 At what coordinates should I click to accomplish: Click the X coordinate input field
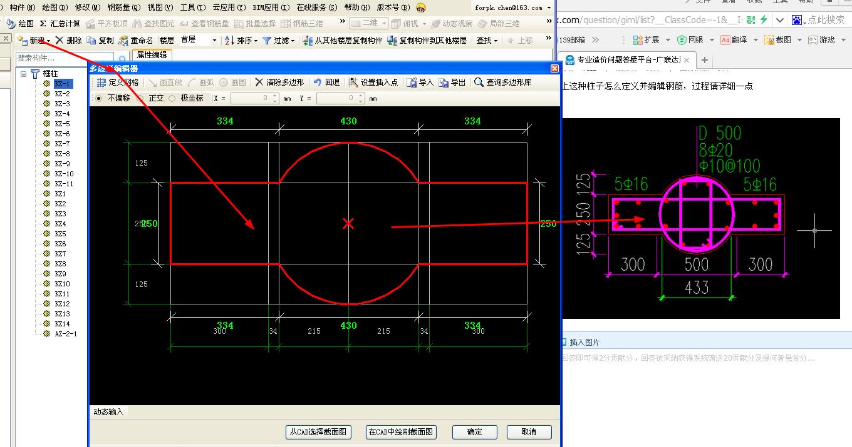click(x=254, y=98)
